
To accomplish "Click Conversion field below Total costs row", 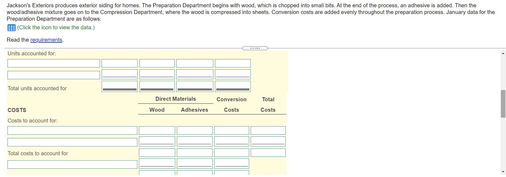I will (x=231, y=164).
